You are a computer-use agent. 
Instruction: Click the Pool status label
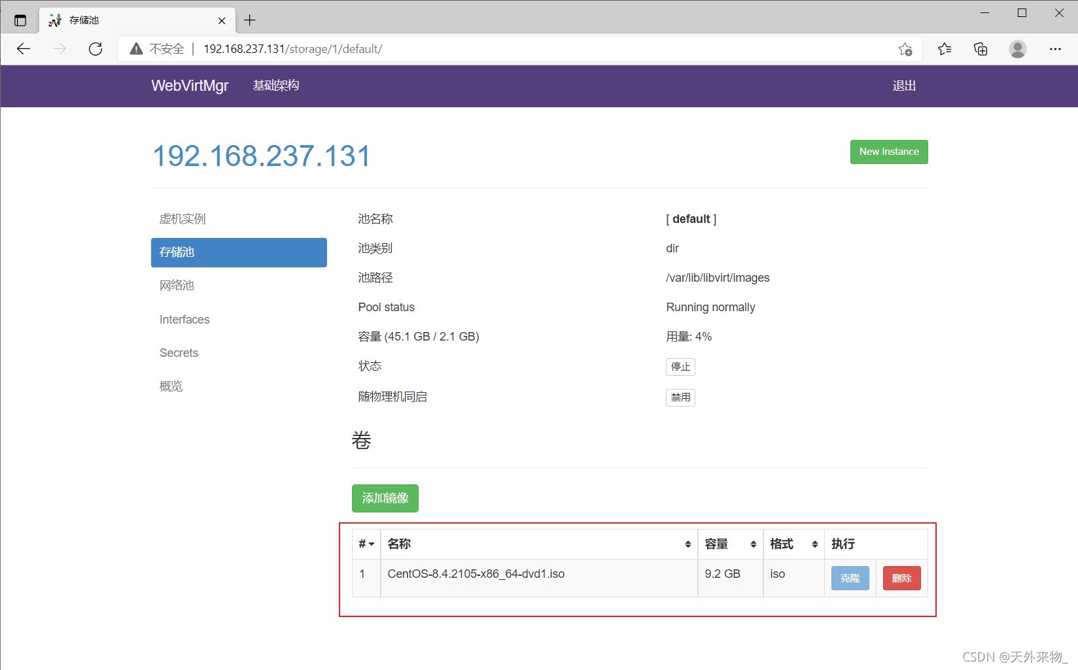coord(387,307)
